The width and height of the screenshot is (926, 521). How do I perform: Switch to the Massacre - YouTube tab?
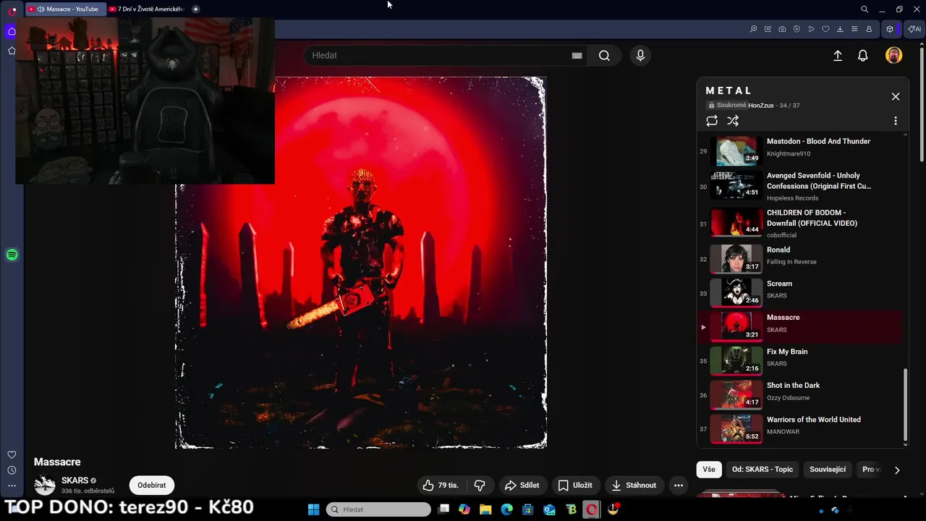click(x=65, y=9)
